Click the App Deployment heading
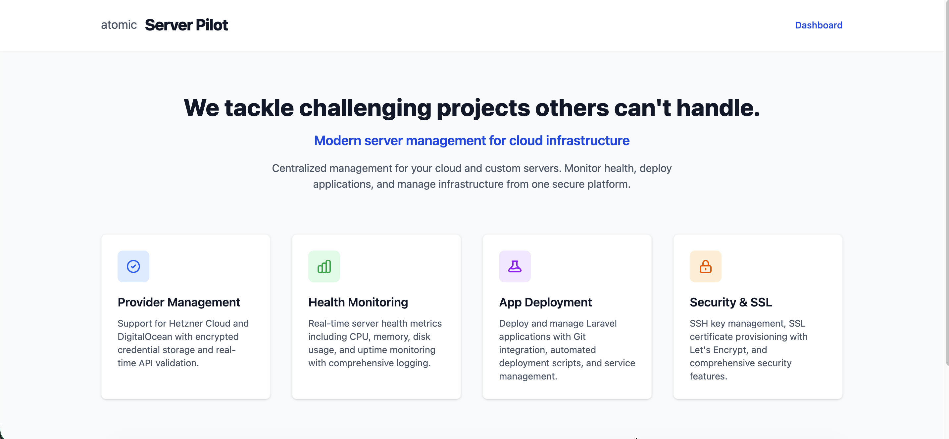Image resolution: width=949 pixels, height=439 pixels. click(545, 302)
